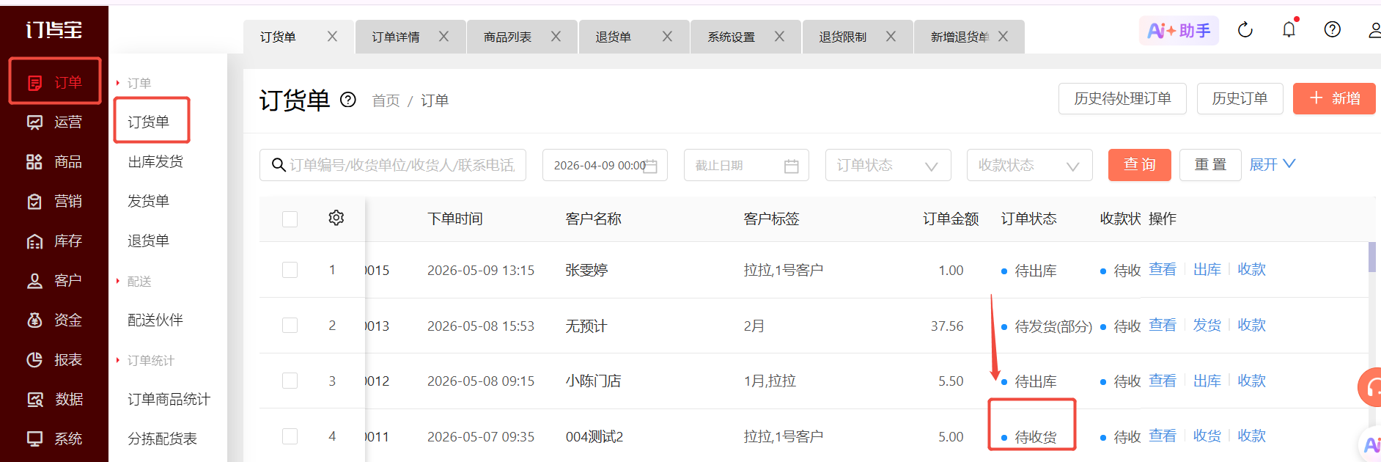Close the 系统设置 tab
This screenshot has height=462, width=1381.
point(779,36)
